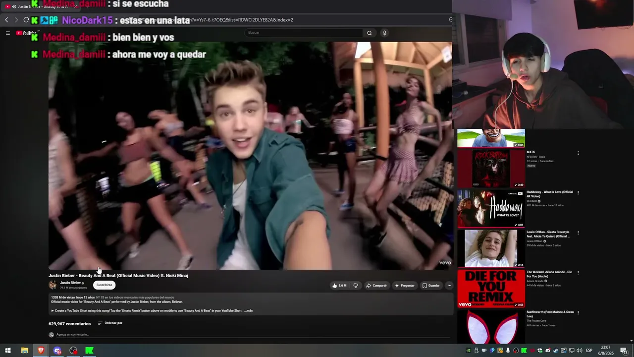
Task: Play the Die For You Remix thumbnail
Action: click(x=491, y=288)
